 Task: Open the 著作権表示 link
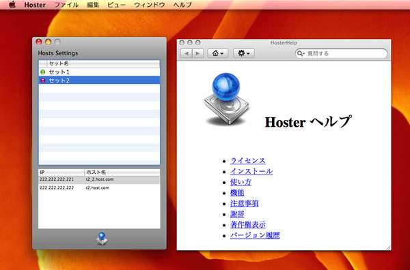[247, 225]
